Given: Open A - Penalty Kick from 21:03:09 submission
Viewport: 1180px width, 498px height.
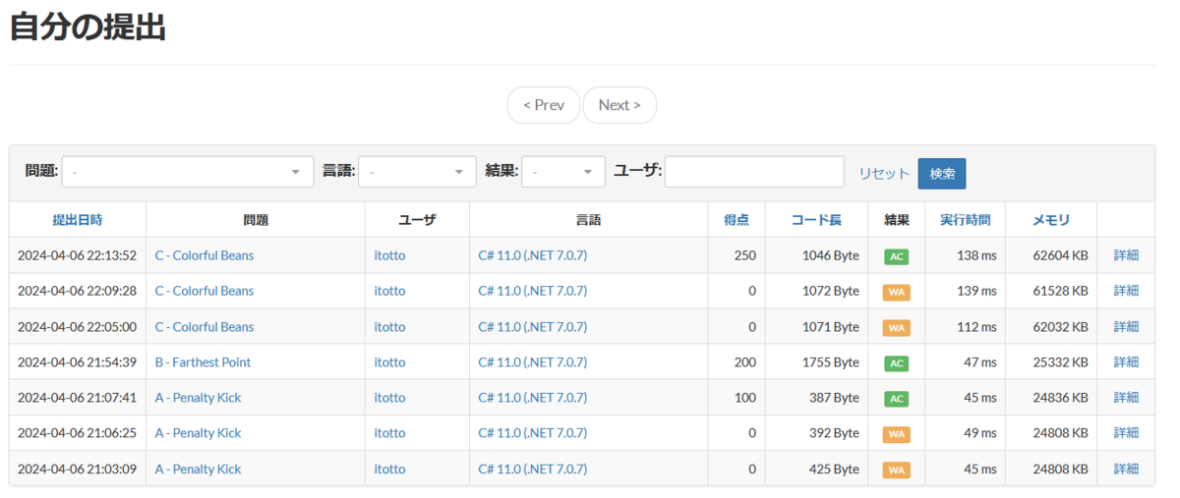Looking at the screenshot, I should (x=198, y=469).
